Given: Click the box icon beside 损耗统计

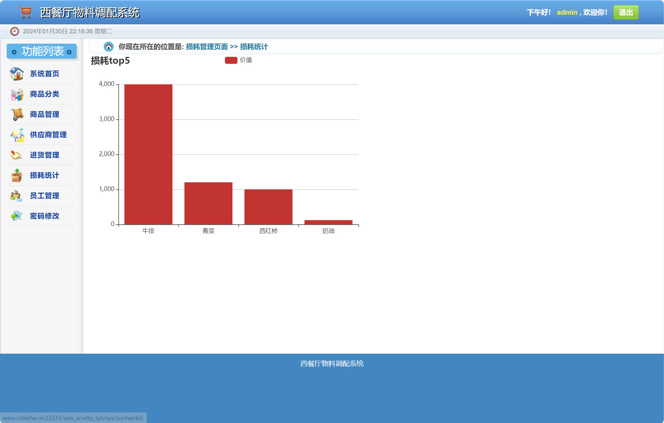Looking at the screenshot, I should [x=17, y=175].
